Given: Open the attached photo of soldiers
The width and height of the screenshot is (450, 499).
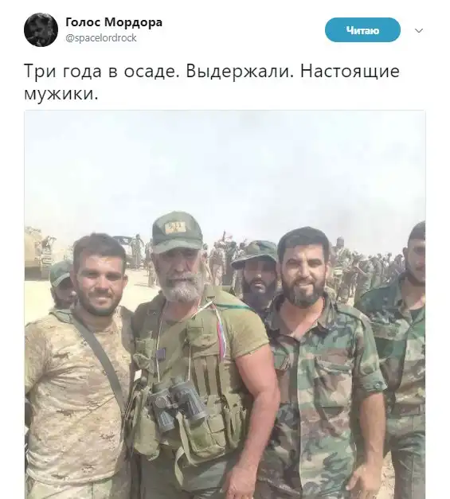Looking at the screenshot, I should [225, 305].
